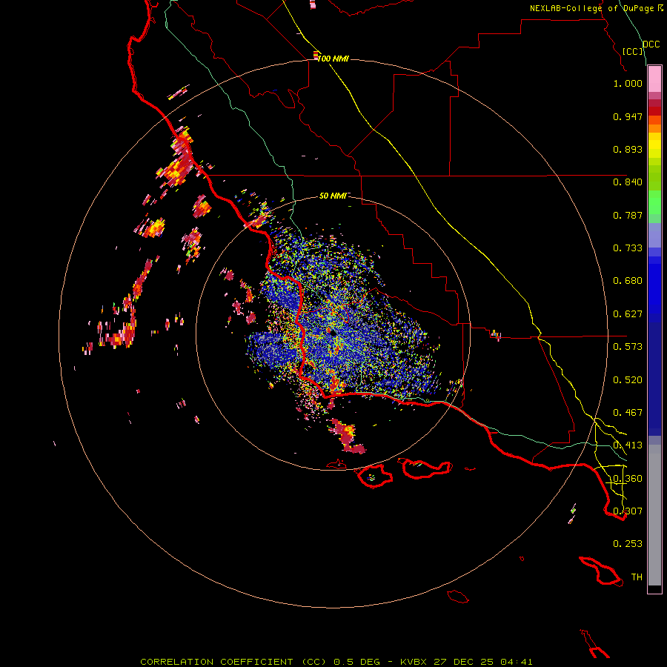Click the 0.520 scale value
The height and width of the screenshot is (667, 667).
click(x=628, y=380)
